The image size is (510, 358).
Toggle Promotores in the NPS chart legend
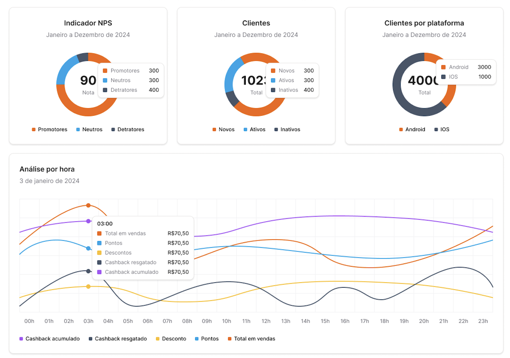(49, 130)
